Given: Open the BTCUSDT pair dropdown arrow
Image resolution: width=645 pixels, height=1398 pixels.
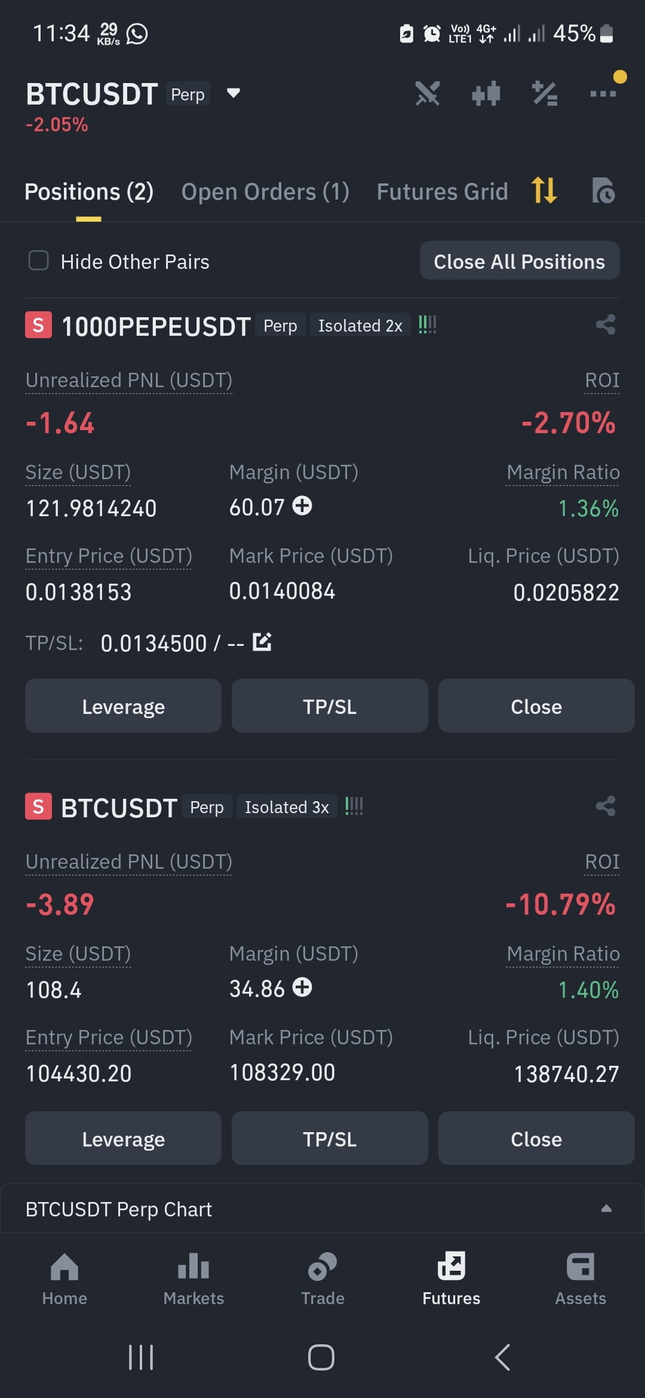Looking at the screenshot, I should tap(234, 93).
